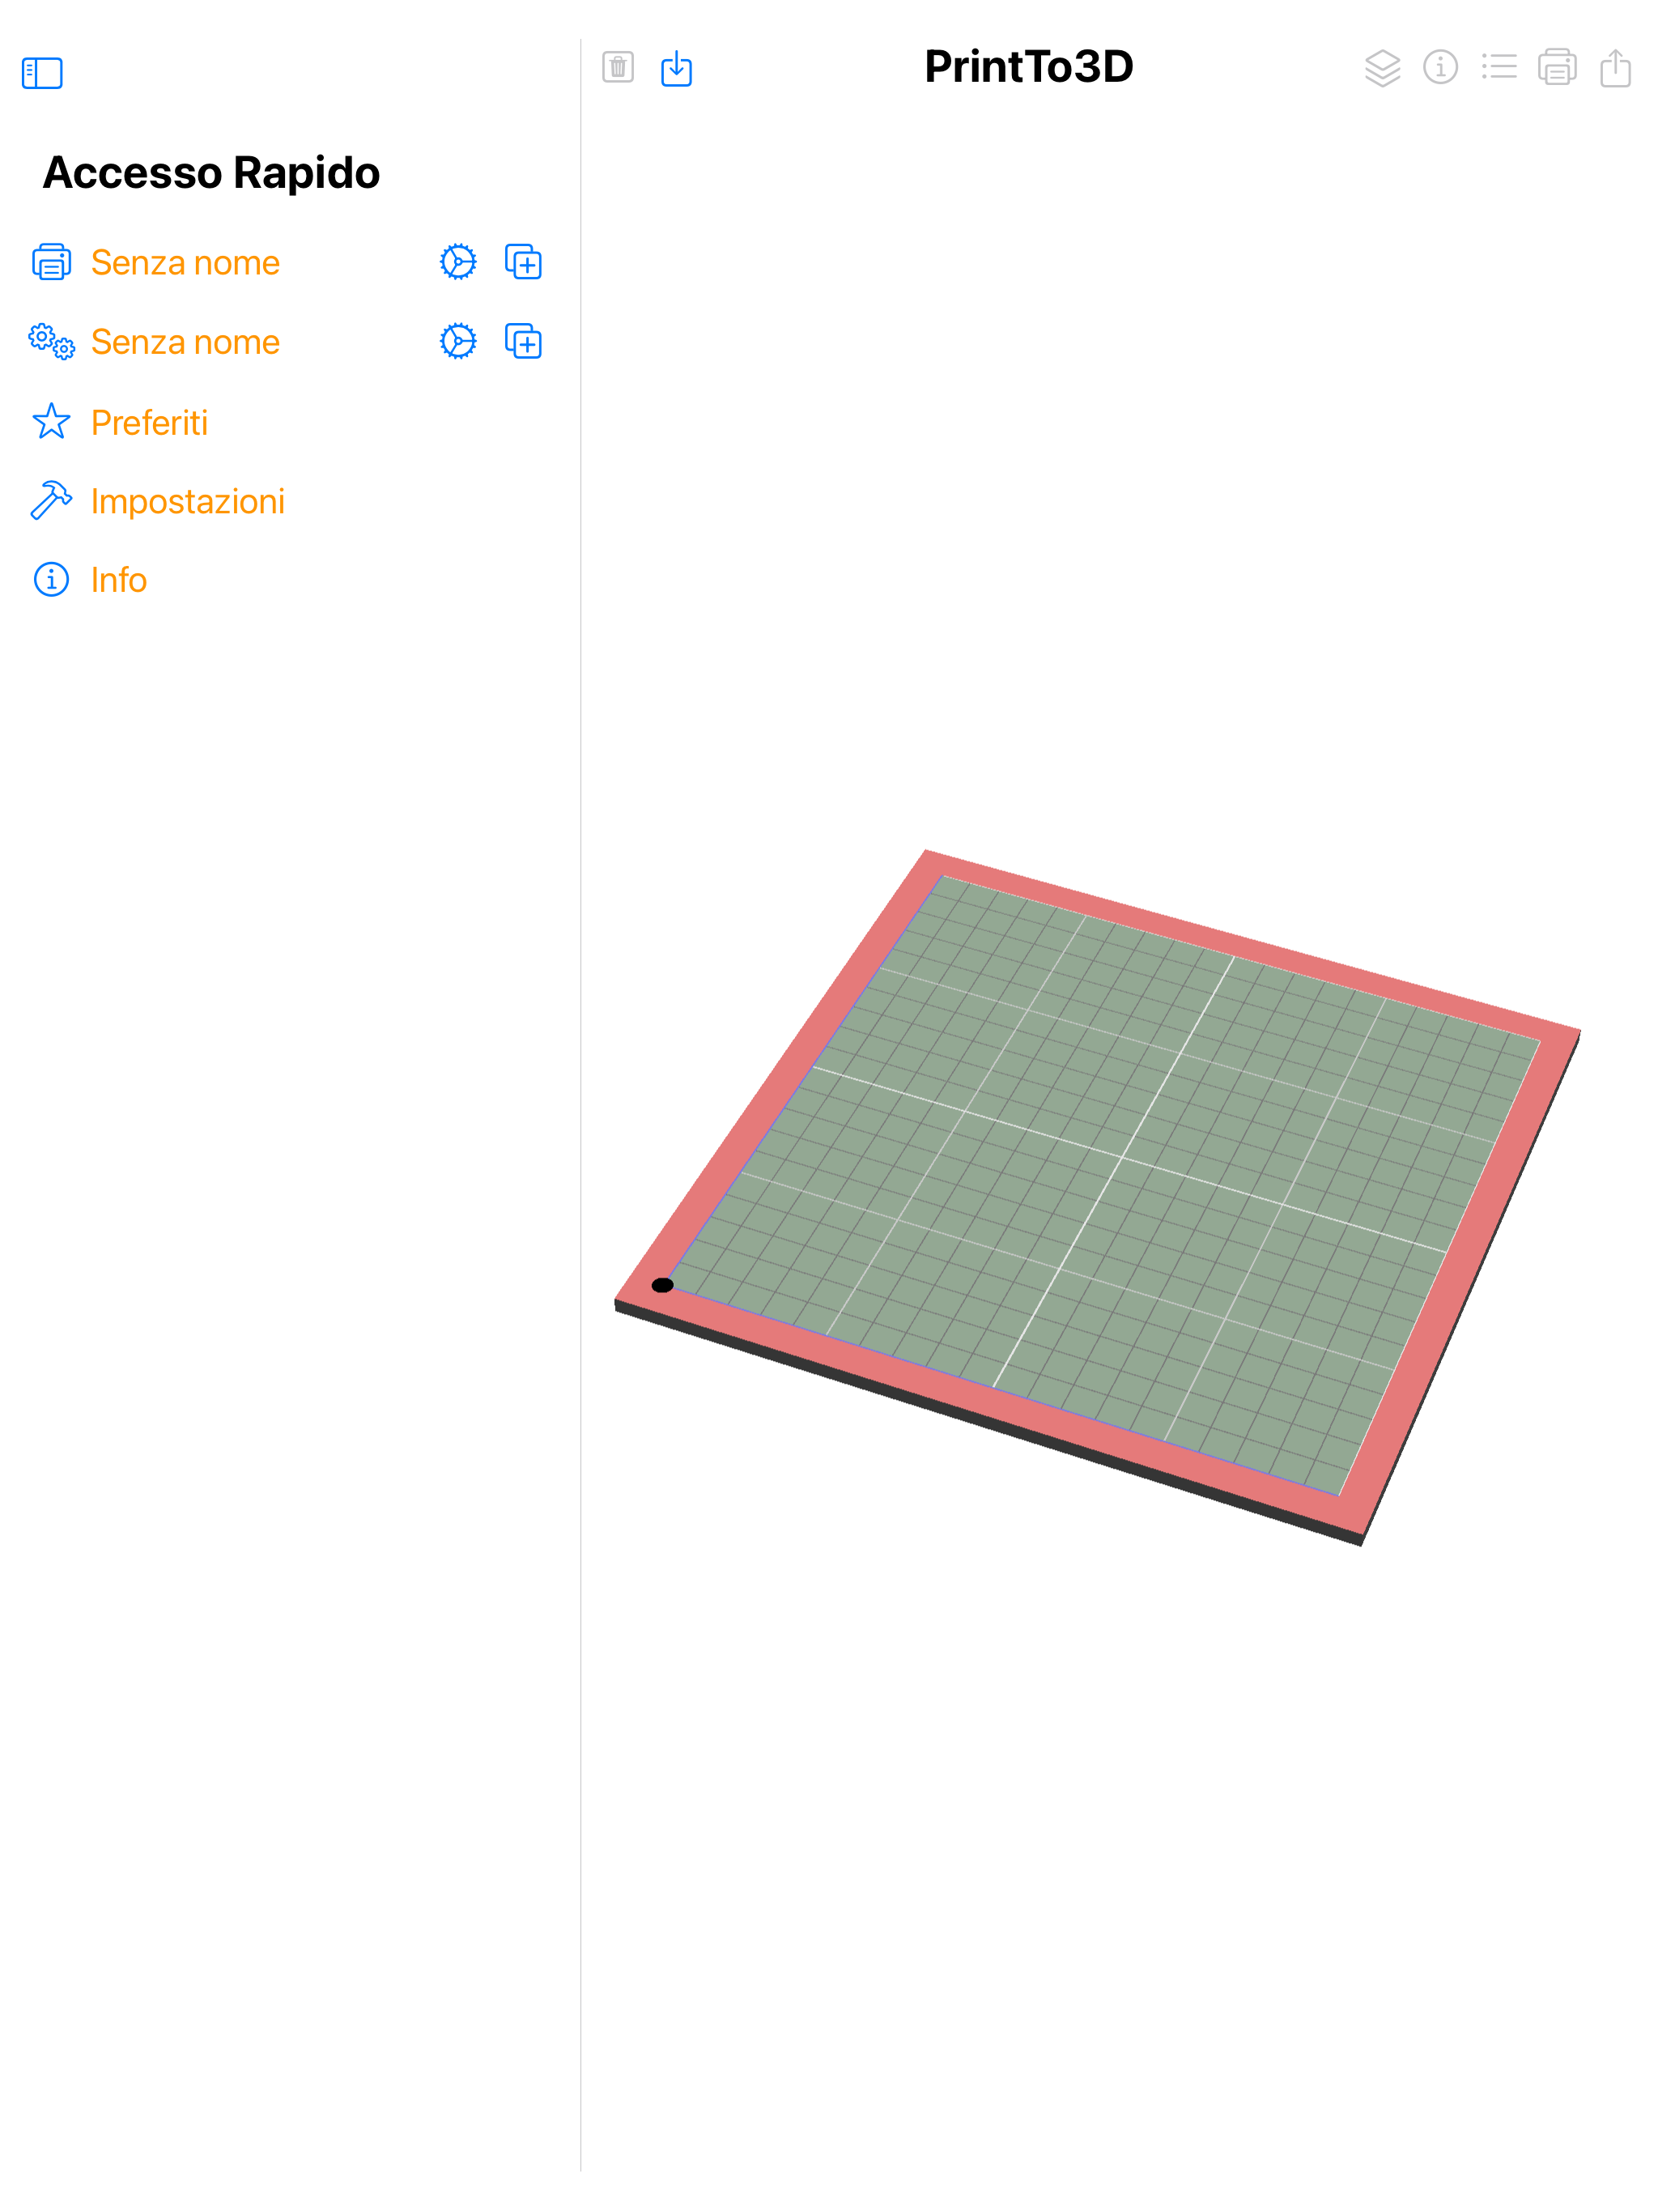Click the star icon beside Preferiti

pos(51,422)
